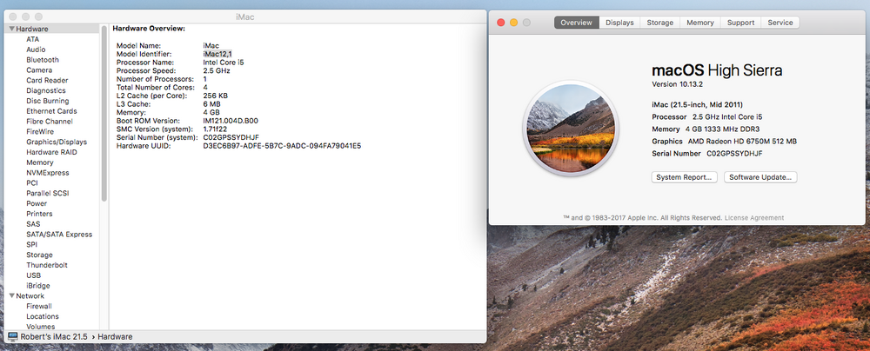870x351 pixels.
Task: Switch to the Support tab
Action: pyautogui.click(x=740, y=23)
